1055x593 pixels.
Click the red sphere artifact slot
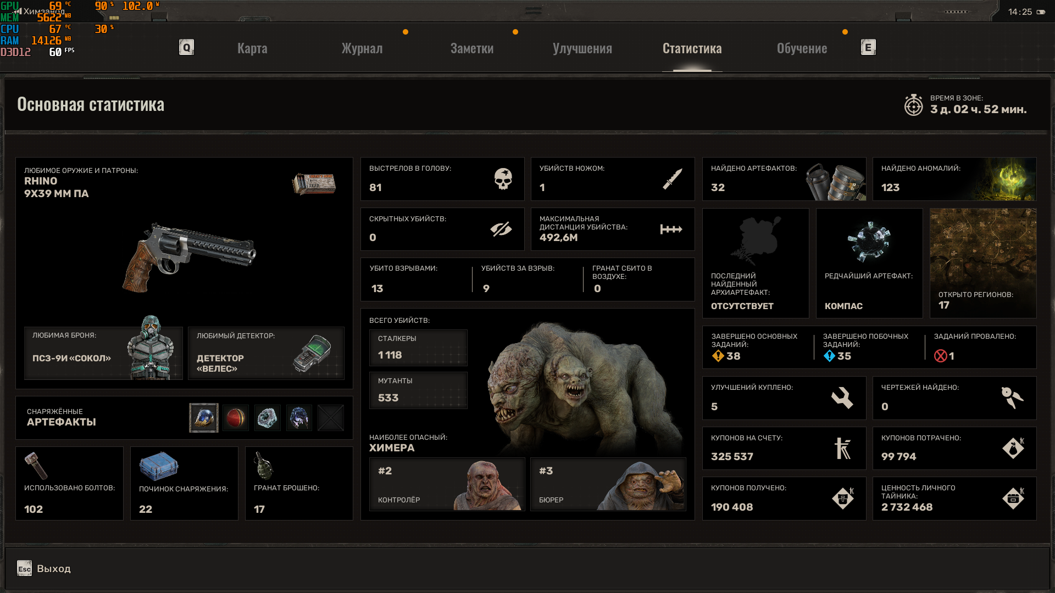point(236,418)
